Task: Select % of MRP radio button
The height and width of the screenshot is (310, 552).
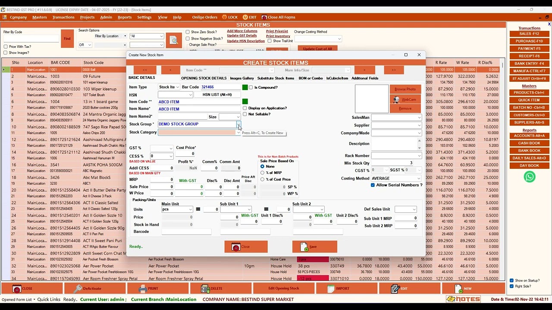Action: click(x=262, y=173)
